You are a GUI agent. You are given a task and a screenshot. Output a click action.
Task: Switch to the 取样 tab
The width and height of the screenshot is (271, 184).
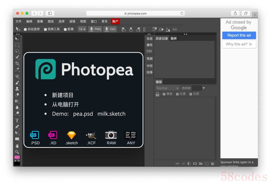point(174,39)
